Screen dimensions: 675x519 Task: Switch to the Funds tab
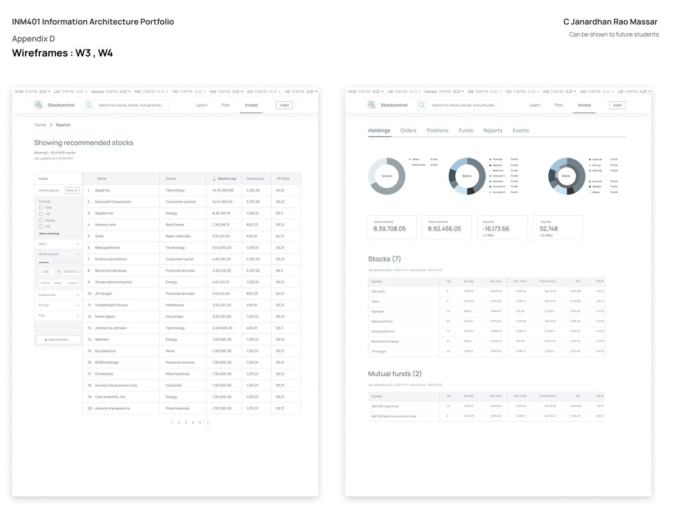coord(466,130)
